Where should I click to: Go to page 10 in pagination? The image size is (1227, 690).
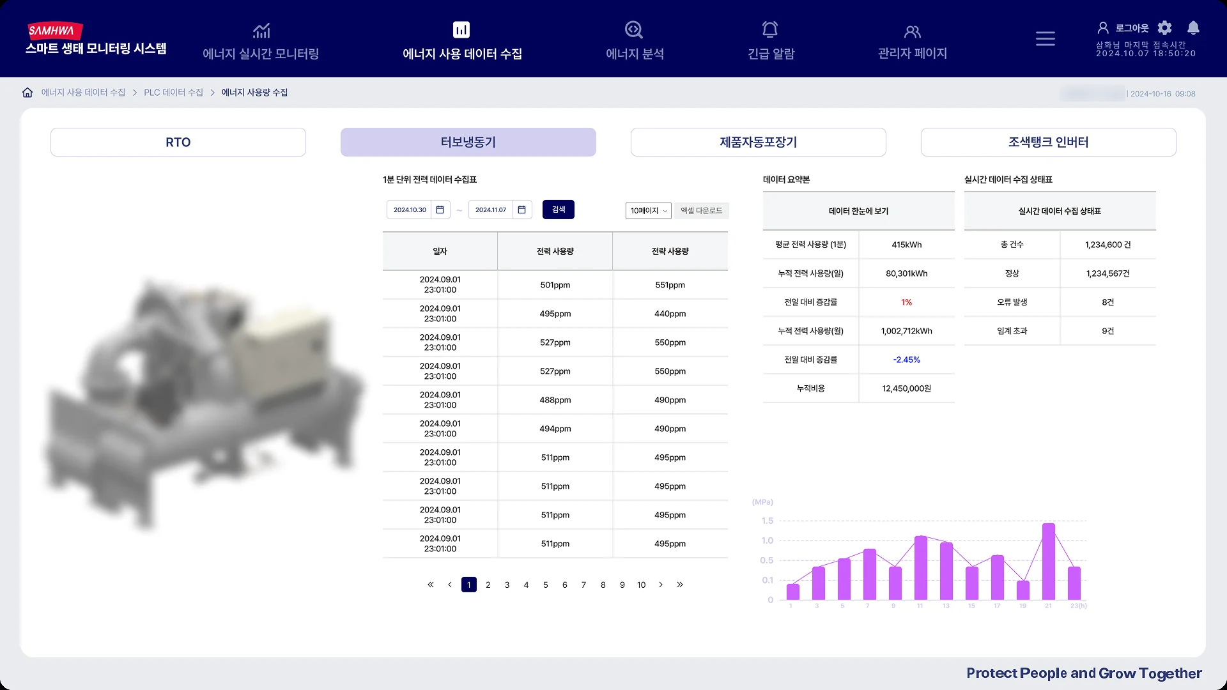(642, 585)
